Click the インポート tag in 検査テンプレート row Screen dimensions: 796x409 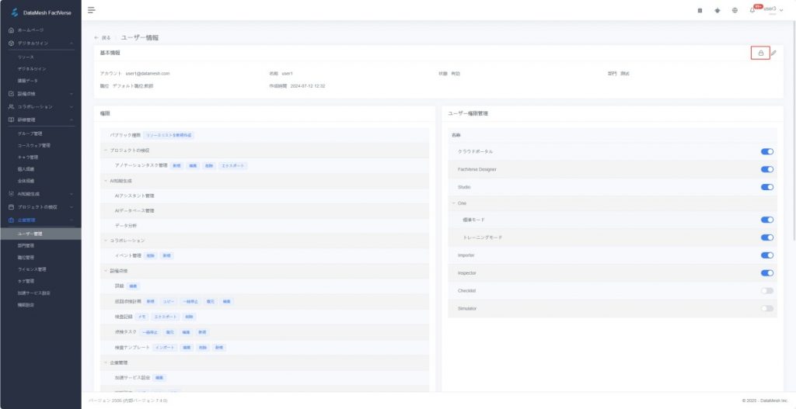pyautogui.click(x=166, y=347)
